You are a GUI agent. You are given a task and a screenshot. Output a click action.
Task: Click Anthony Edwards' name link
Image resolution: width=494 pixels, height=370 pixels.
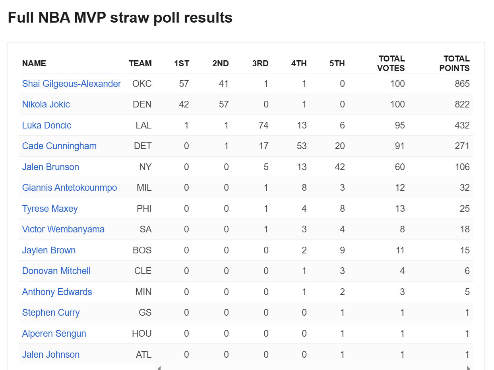(57, 292)
